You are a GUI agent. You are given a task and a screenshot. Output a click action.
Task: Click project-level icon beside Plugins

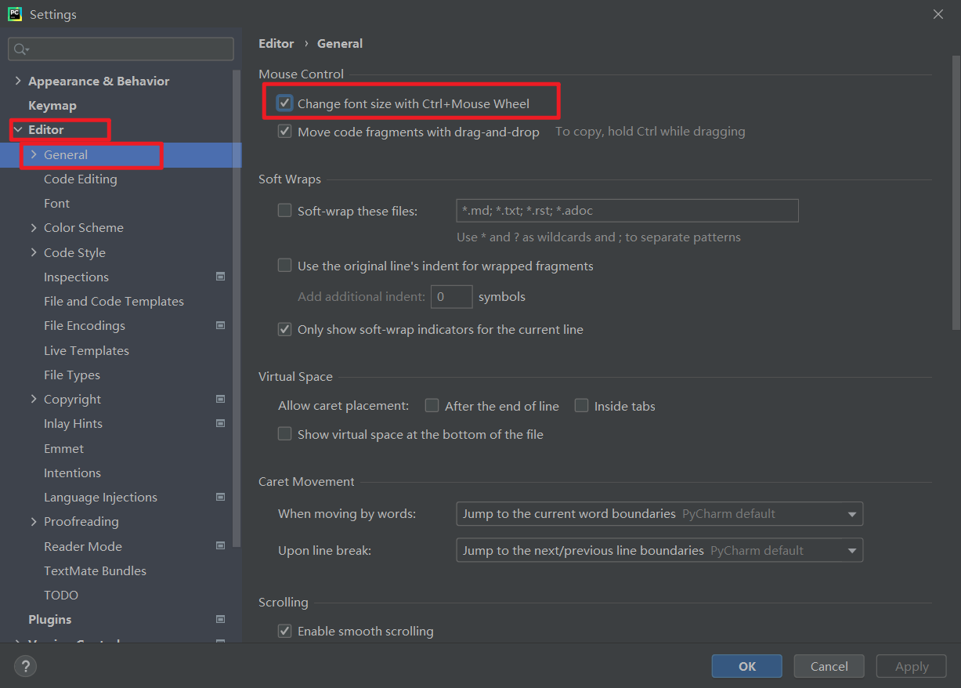point(220,619)
